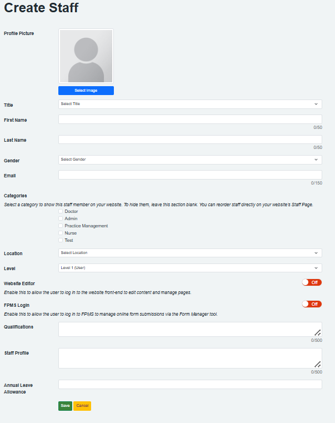
Task: Enable the FPMS Login toggle
Action: [312, 304]
